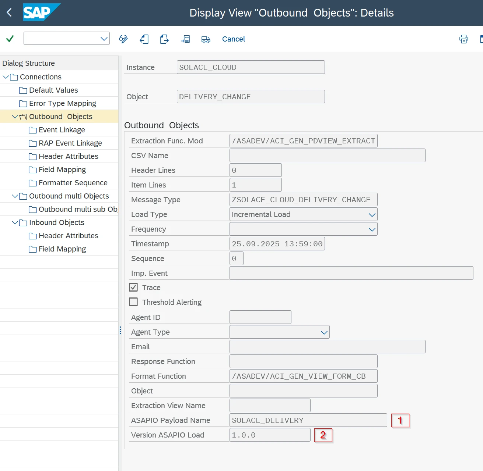The width and height of the screenshot is (483, 471).
Task: Click the Header Lines field
Action: pos(256,170)
